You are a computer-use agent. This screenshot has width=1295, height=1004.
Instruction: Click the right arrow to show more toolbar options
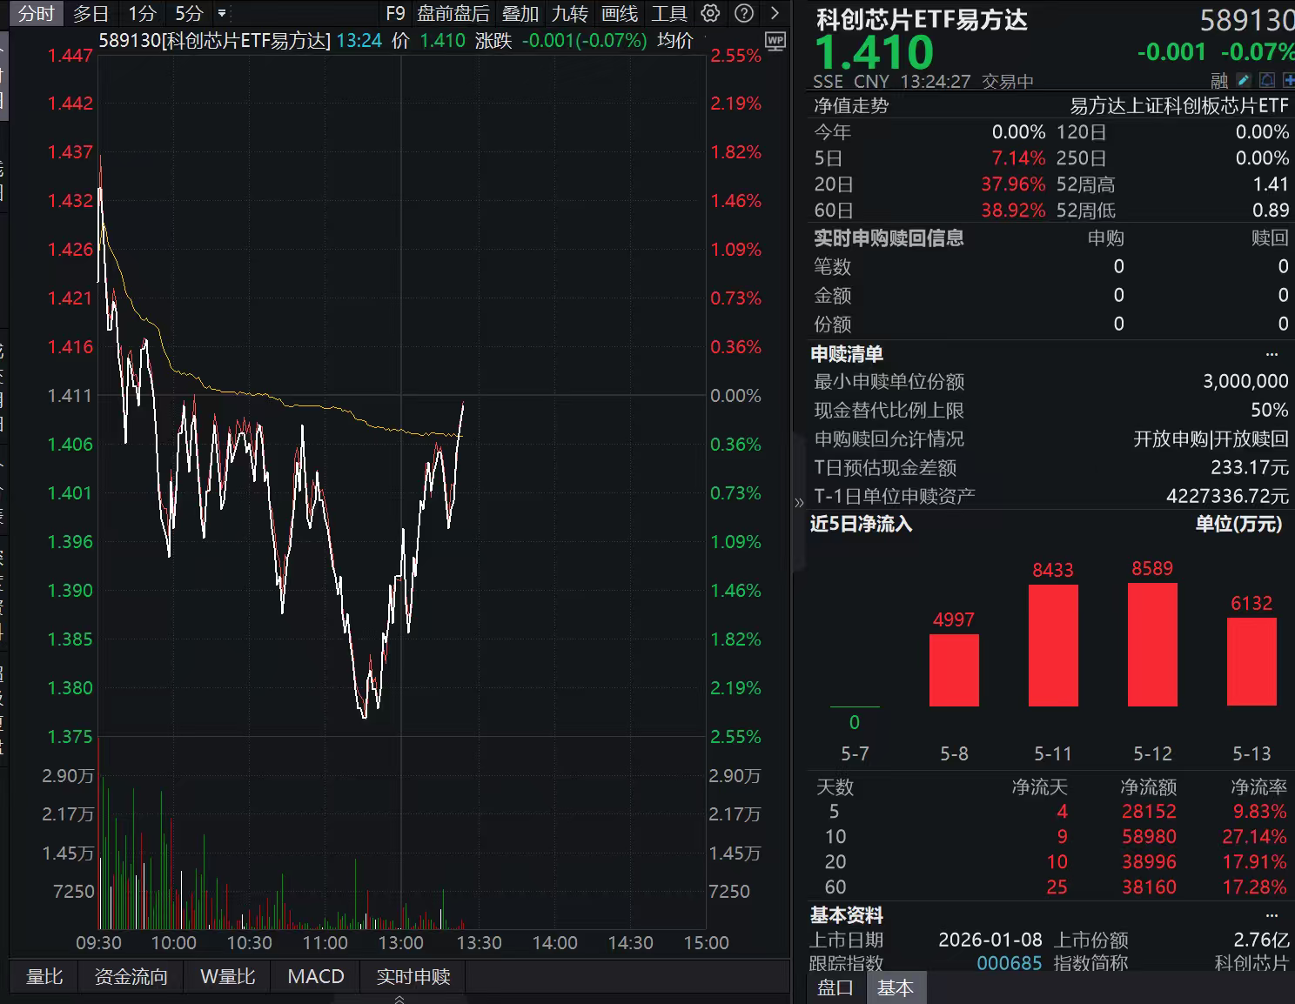(x=775, y=13)
